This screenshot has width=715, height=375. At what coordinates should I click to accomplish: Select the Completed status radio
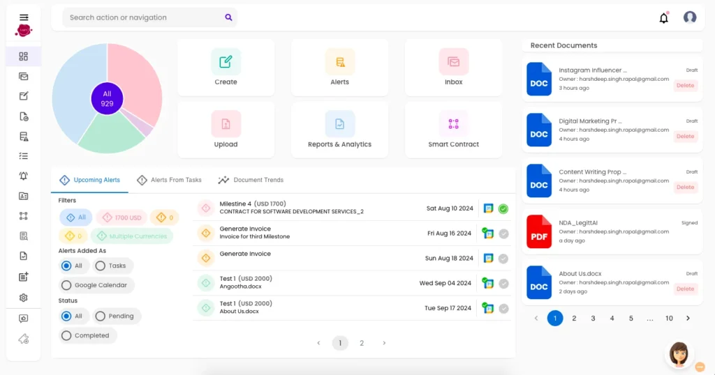66,335
